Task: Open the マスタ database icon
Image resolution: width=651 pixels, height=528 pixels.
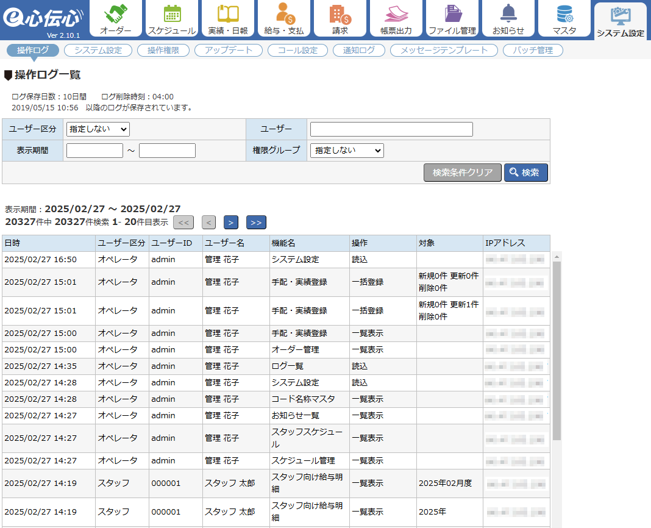Action: coord(564,19)
